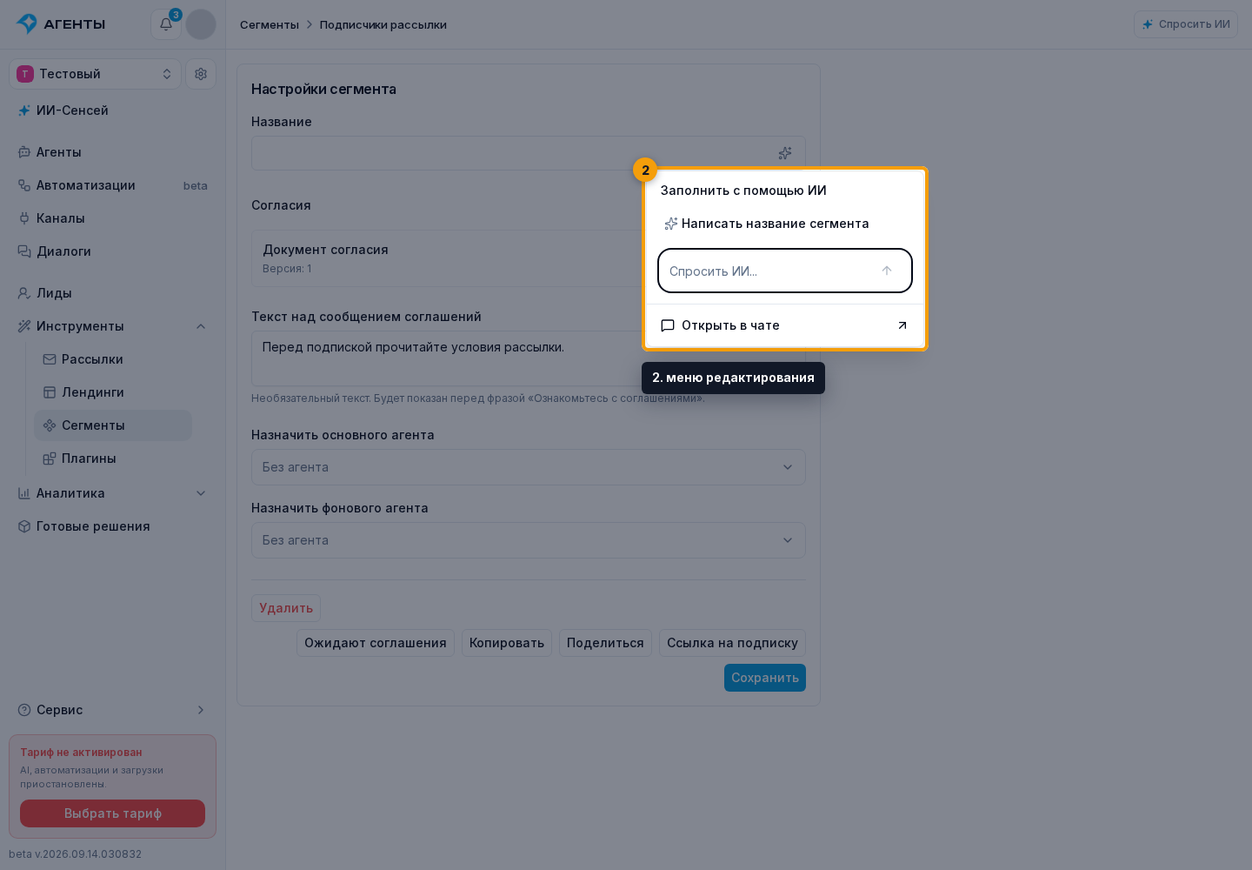The width and height of the screenshot is (1252, 870).
Task: Click the external arrow beside Открыть в чате
Action: [x=902, y=325]
